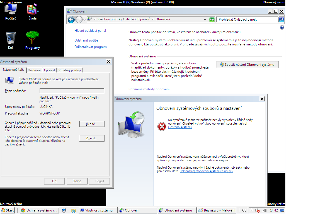Viewport: 335px width, 214px height.
Task: Switch to Chrome Ochrana systému taskbar button
Action: [x=39, y=210]
